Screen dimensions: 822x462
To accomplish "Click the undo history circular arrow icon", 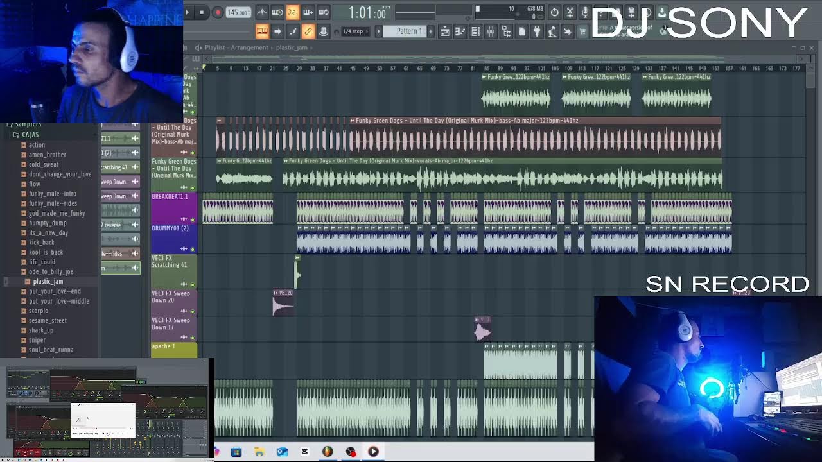I will (x=554, y=12).
